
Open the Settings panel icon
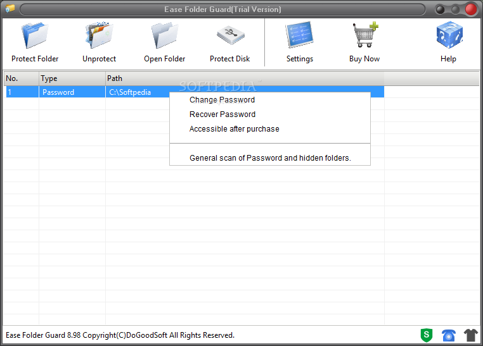pos(299,35)
